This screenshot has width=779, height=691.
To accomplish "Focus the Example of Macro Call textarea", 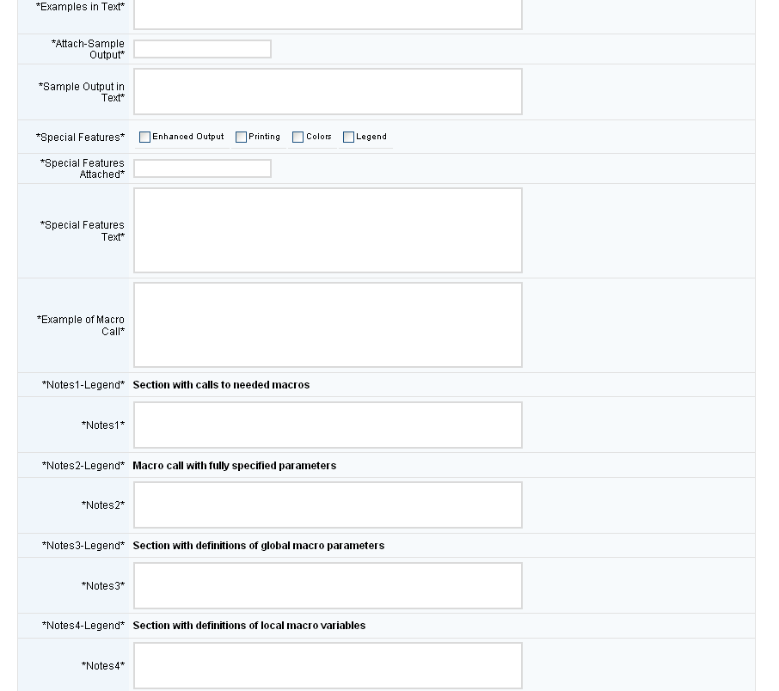I will [x=328, y=325].
